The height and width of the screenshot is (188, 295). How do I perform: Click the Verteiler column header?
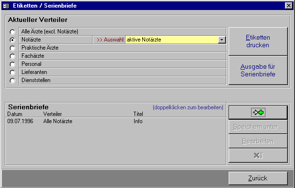click(x=53, y=114)
